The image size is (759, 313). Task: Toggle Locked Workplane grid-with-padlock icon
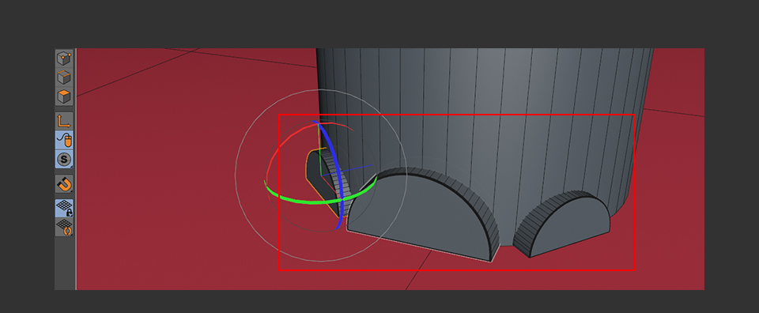pos(64,208)
